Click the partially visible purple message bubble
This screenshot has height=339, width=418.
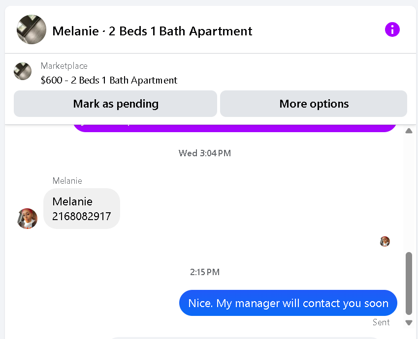235,127
